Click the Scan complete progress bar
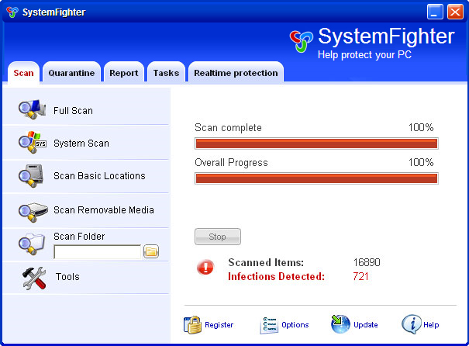Viewport: 469px width, 346px height. pos(316,144)
